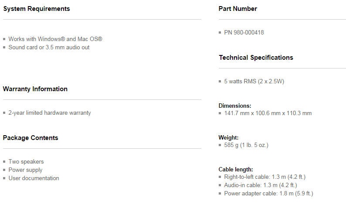346x205 pixels.
Task: Click the Cable length label
Action: [x=236, y=169]
